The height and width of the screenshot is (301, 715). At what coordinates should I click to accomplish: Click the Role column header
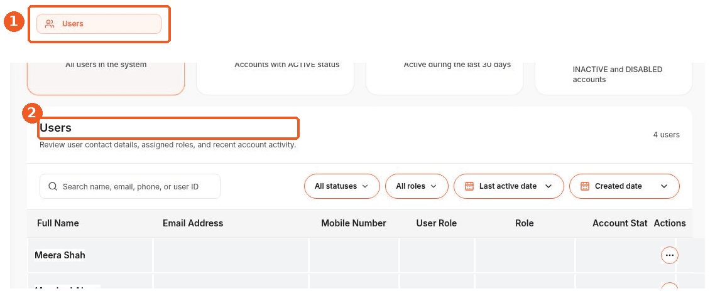(525, 223)
